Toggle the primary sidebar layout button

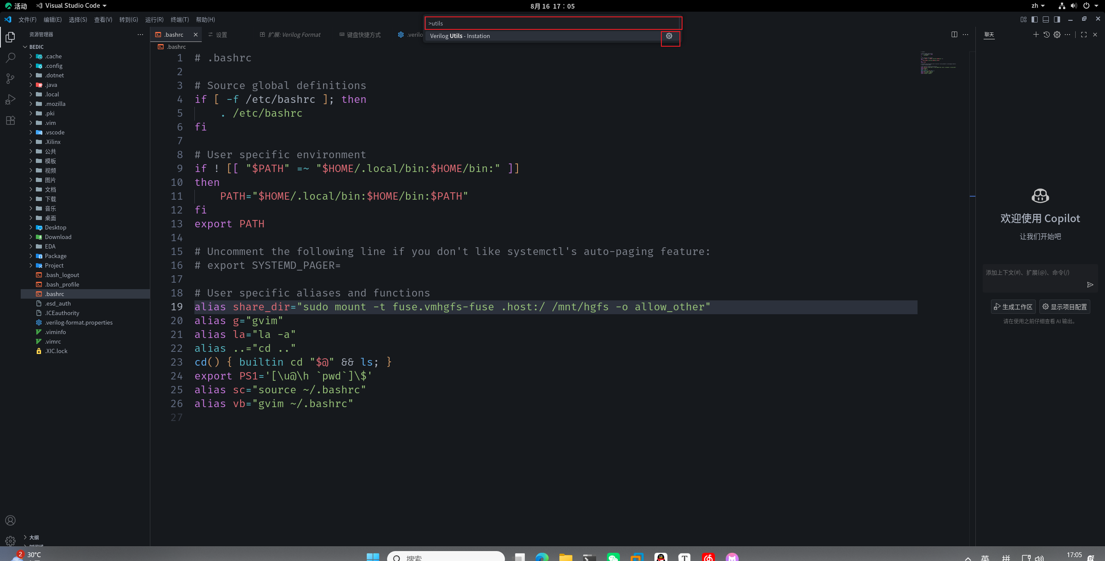click(x=1035, y=19)
